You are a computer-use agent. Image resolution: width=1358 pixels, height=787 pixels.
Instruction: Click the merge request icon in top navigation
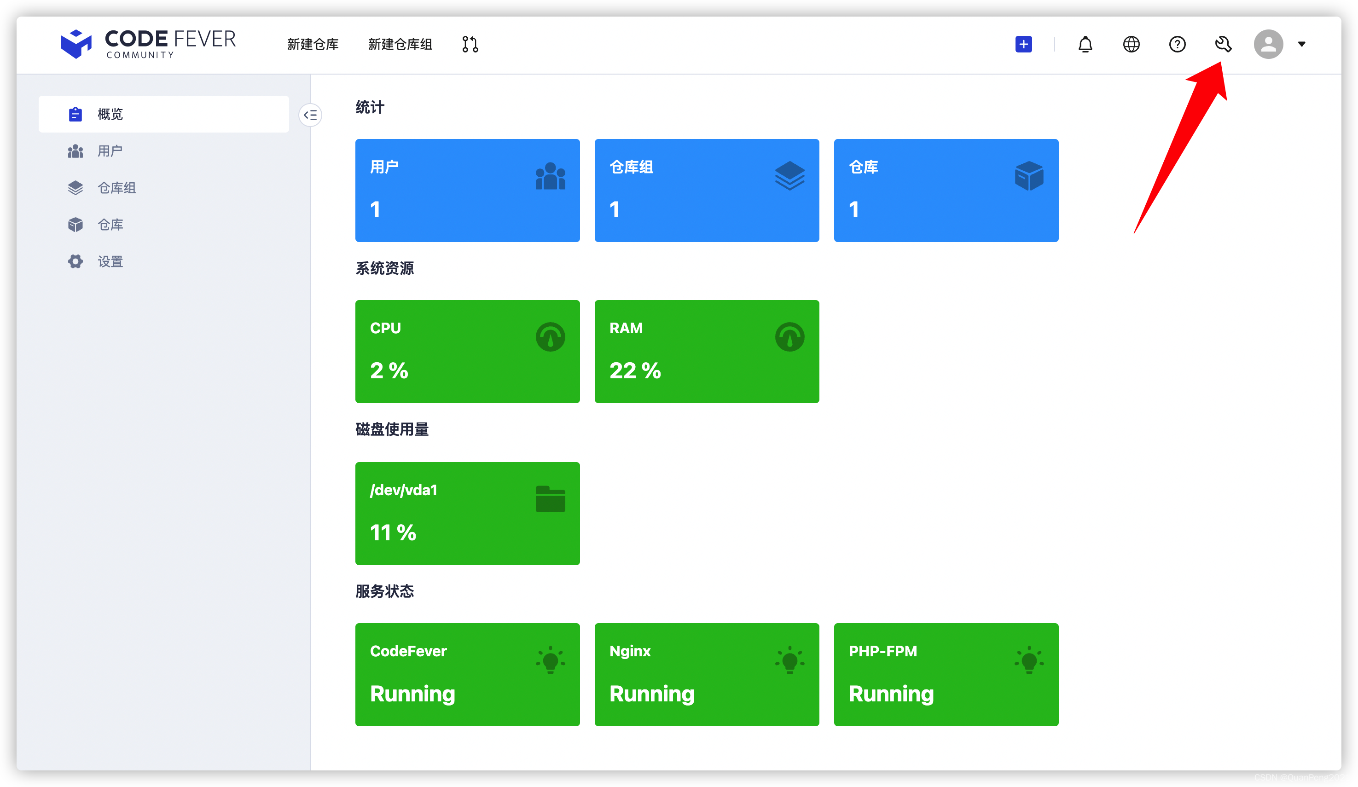[470, 44]
